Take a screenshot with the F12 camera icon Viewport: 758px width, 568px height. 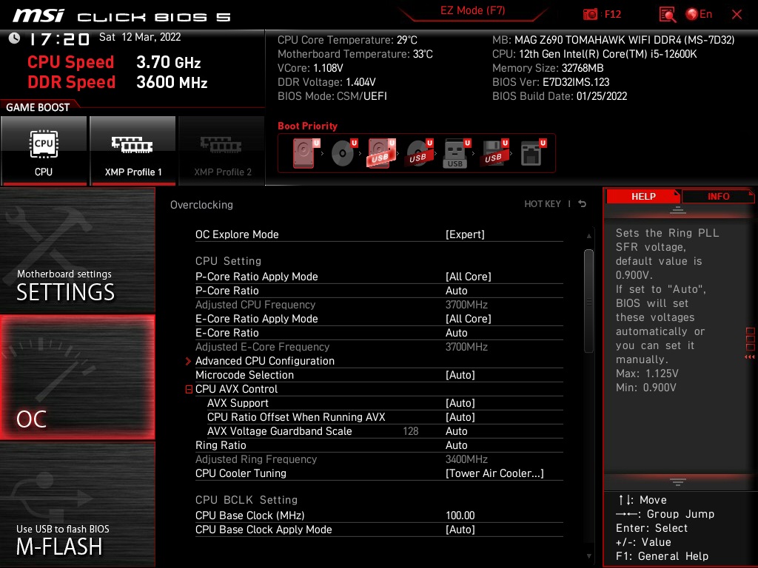click(590, 15)
